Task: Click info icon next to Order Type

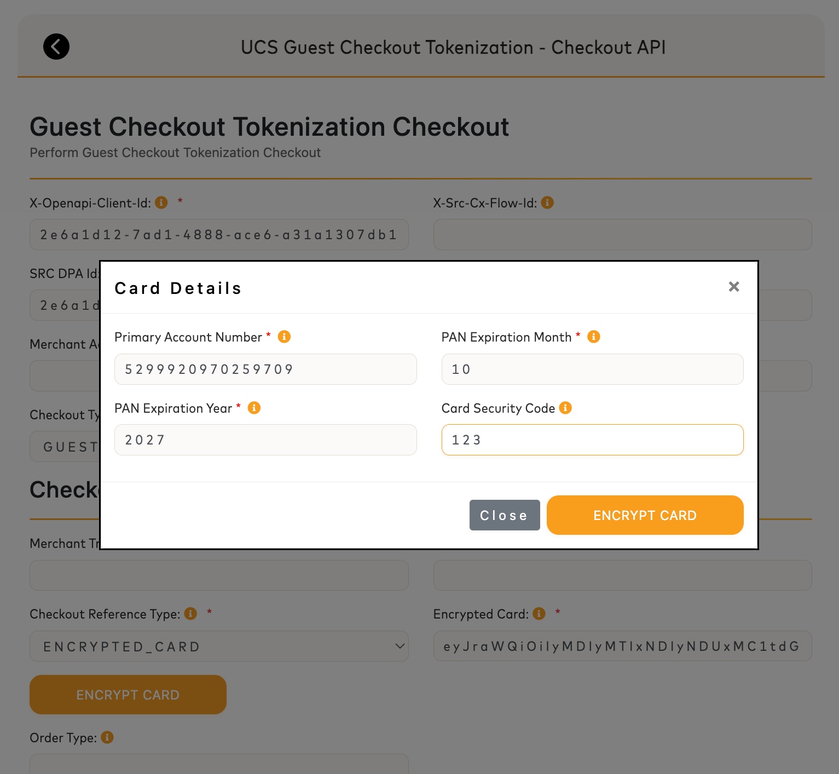Action: coord(107,737)
